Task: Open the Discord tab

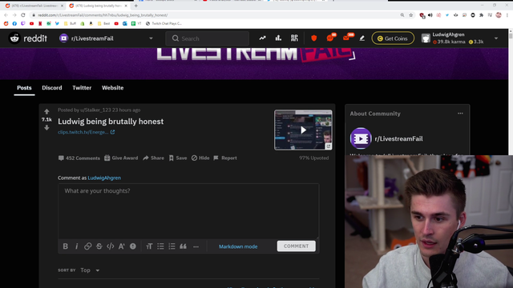Action: 51,88
